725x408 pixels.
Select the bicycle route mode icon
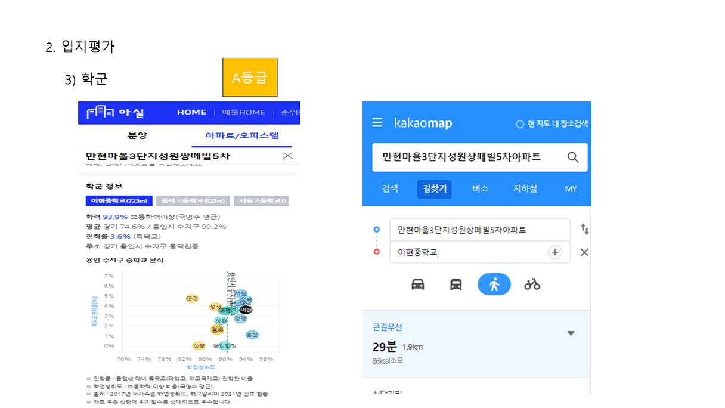[532, 284]
